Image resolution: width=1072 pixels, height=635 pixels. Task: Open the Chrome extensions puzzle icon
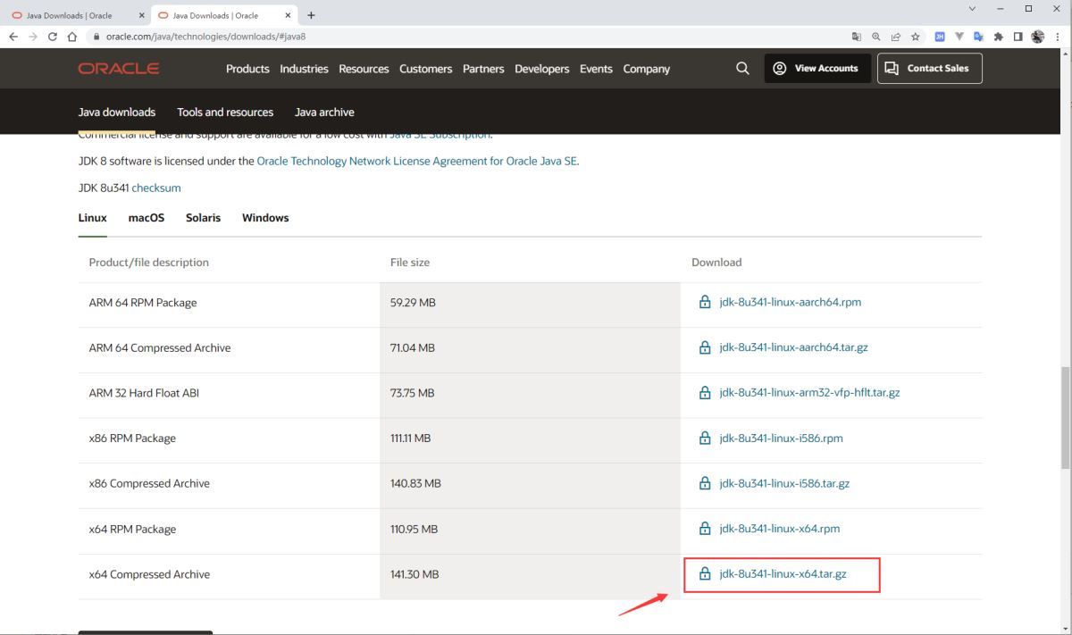click(x=998, y=37)
